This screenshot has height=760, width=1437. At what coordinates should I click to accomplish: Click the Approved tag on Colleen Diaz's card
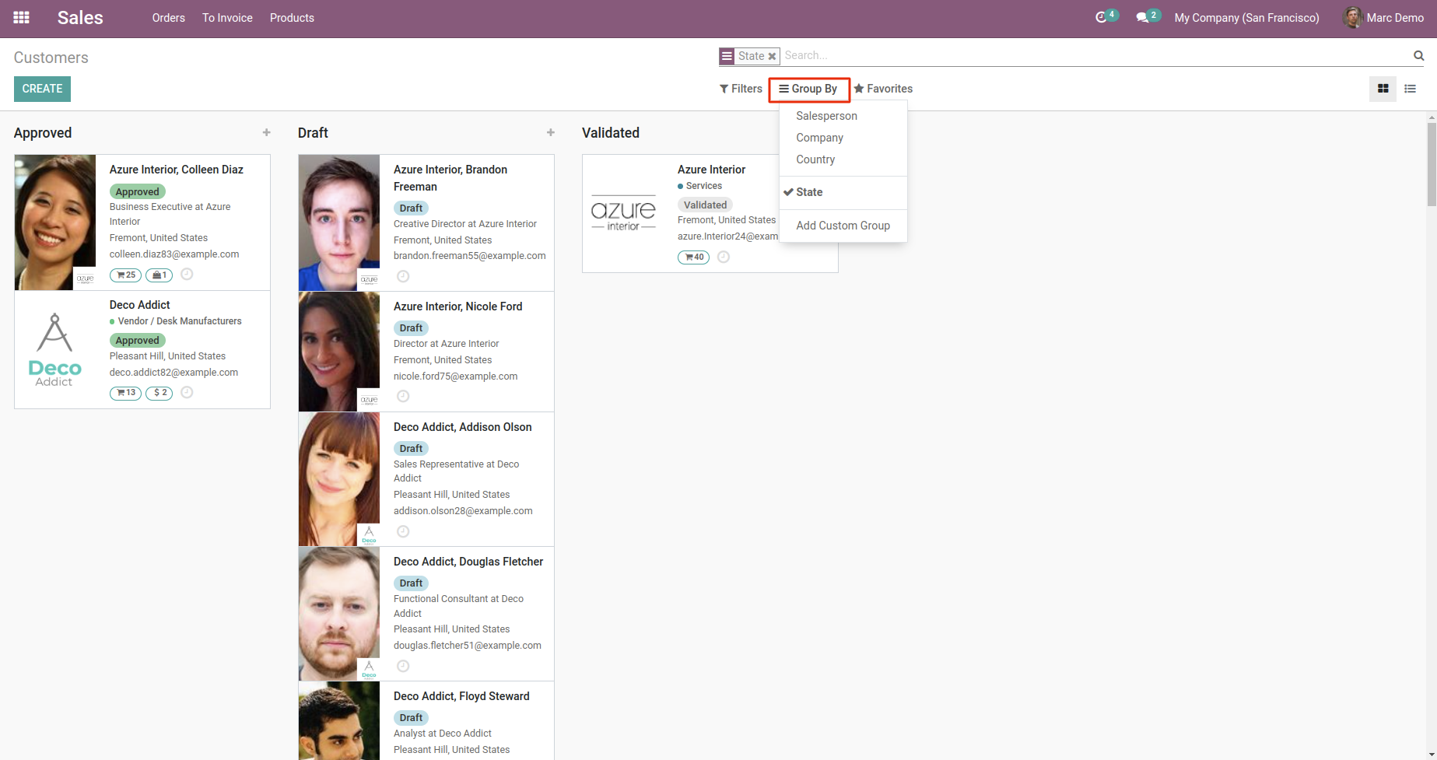(x=138, y=191)
